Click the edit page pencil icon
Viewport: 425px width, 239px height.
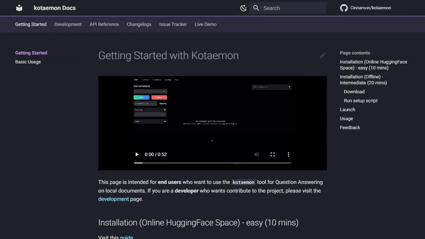[x=322, y=56]
